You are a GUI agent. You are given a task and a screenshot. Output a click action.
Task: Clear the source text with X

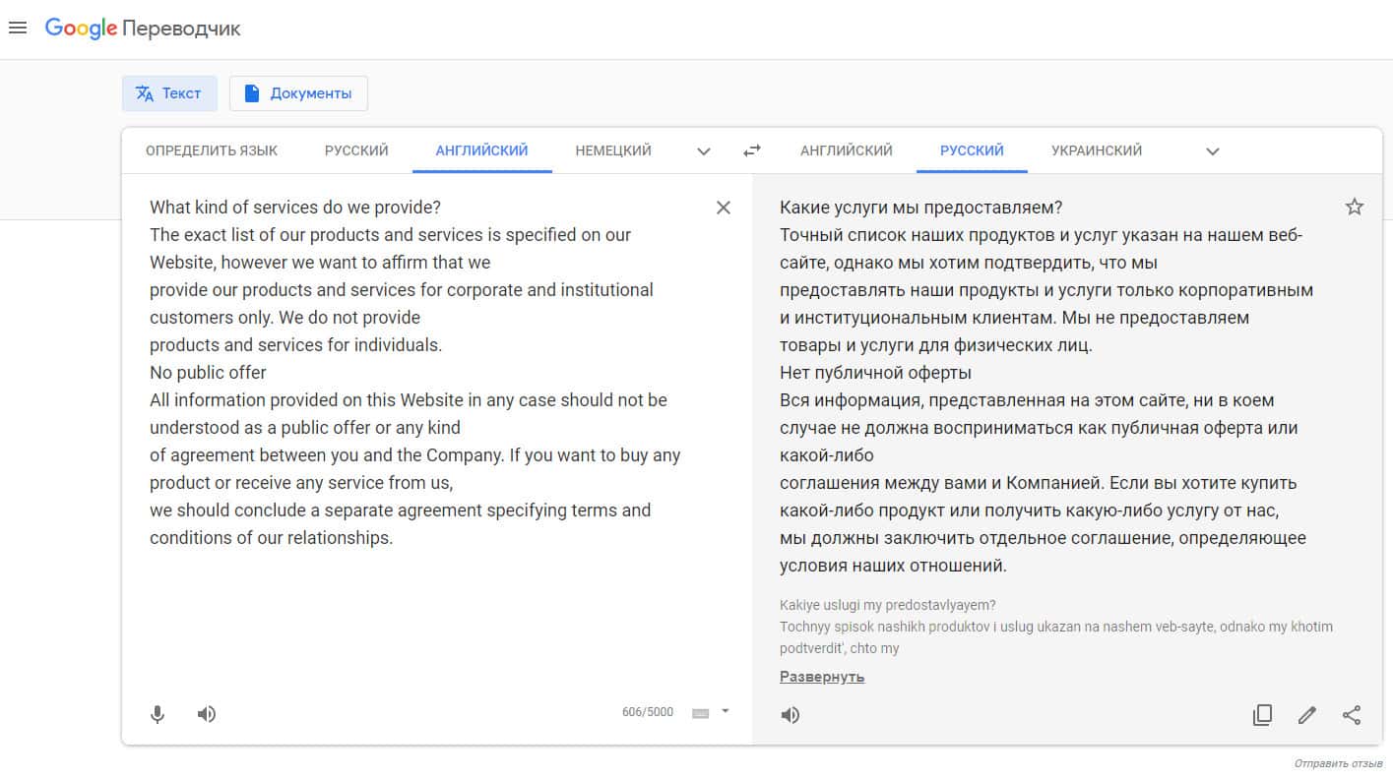[724, 208]
